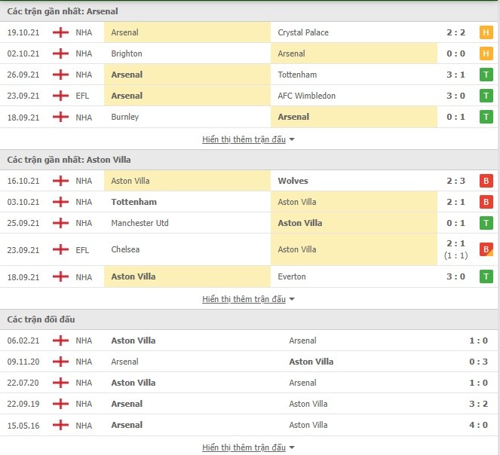Click the win badge for Manchester Utd match
This screenshot has height=455, width=500.
pos(486,223)
